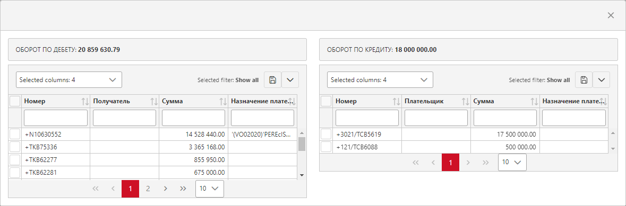Viewport: 626px width, 206px height.
Task: Check the +3021/TCB5619 row checkbox
Action: click(326, 134)
